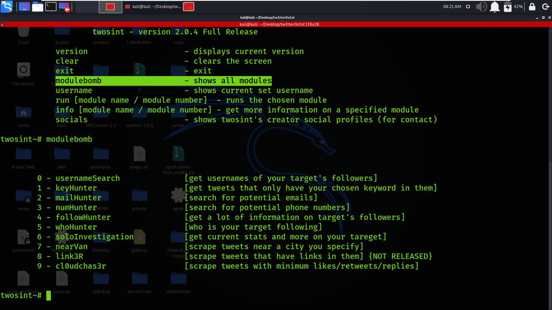Screen dimensions: 552x310
Task: Click the battery charging indicator
Action: (508, 6)
